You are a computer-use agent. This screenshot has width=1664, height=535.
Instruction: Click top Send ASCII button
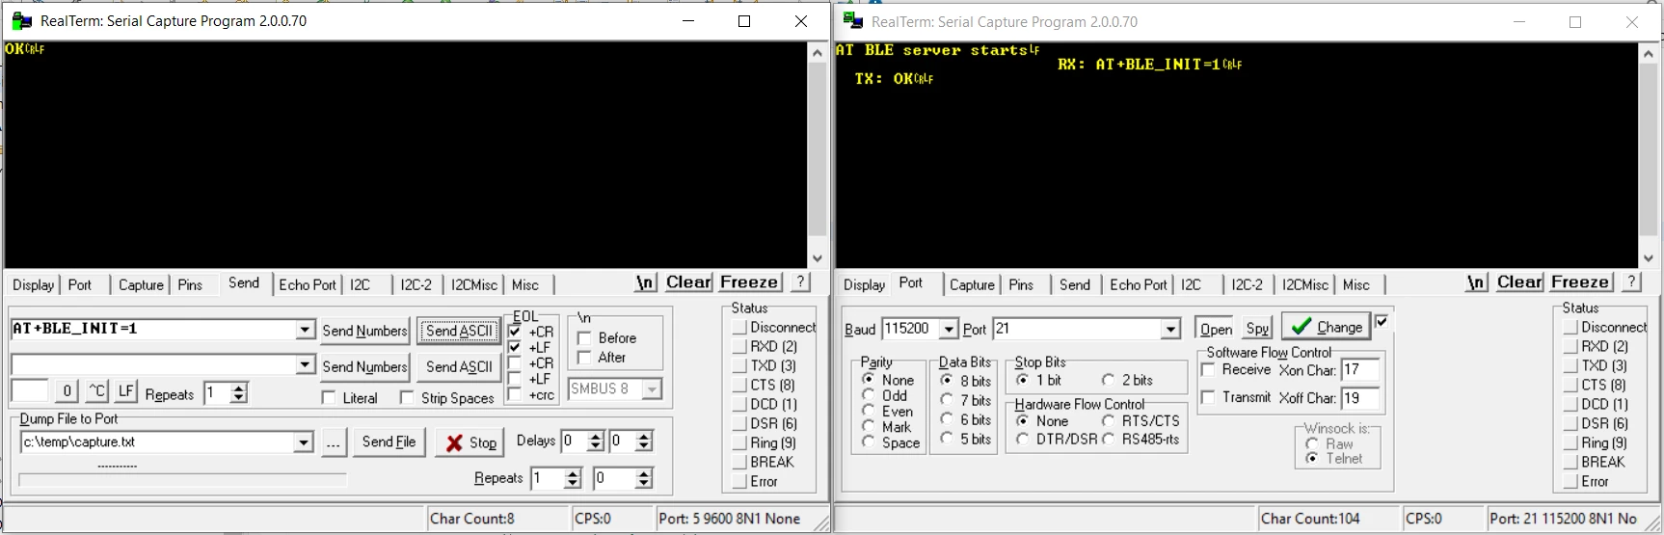(459, 331)
